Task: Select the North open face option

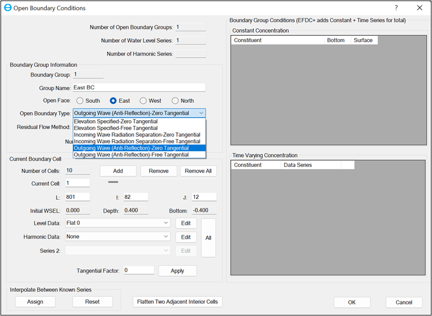Action: tap(175, 101)
